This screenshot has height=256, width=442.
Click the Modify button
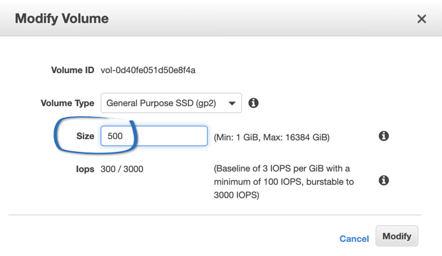pyautogui.click(x=397, y=236)
